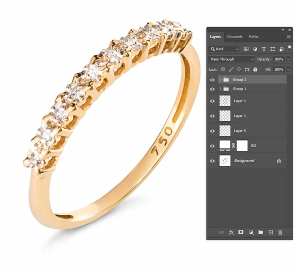Select the Group 1 layer name
The width and height of the screenshot is (296, 272).
click(x=240, y=89)
